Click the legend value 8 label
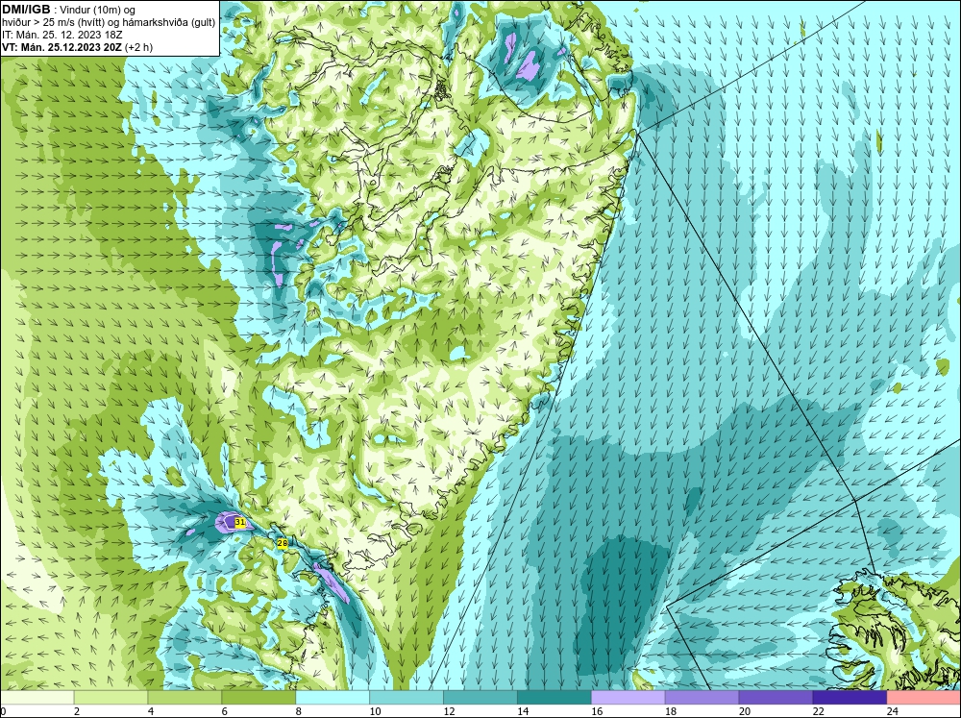This screenshot has width=961, height=718. click(x=299, y=711)
